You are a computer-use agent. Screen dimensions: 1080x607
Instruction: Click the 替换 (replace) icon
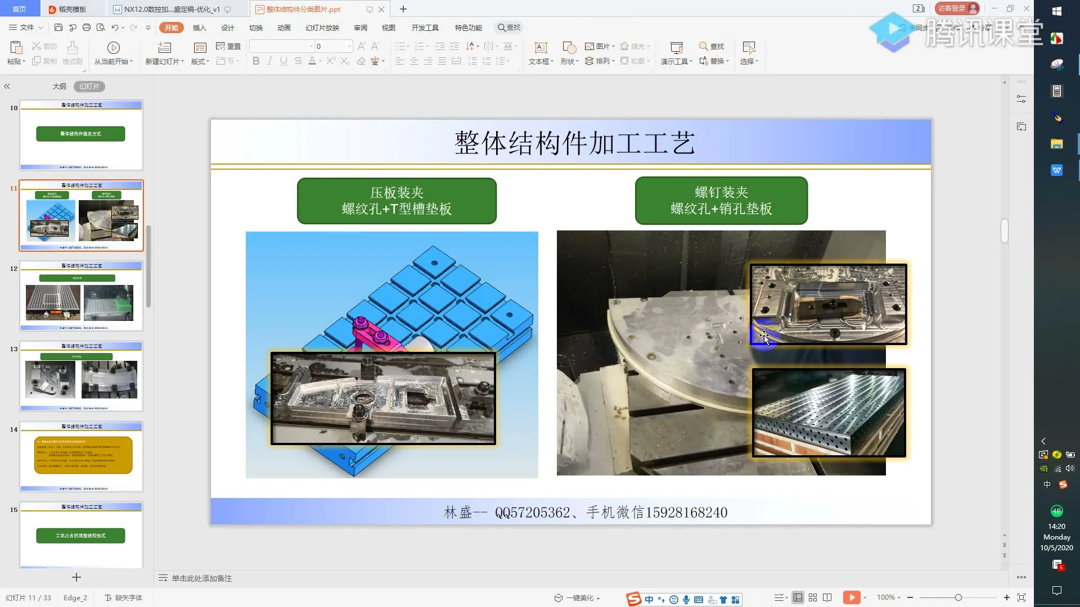pos(712,61)
